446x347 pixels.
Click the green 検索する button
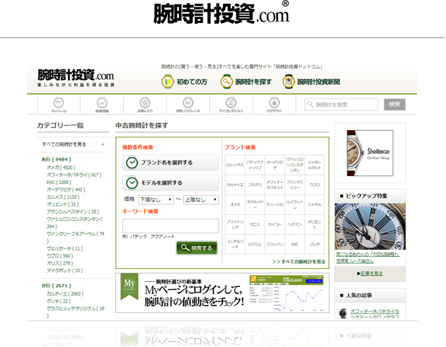(x=197, y=248)
